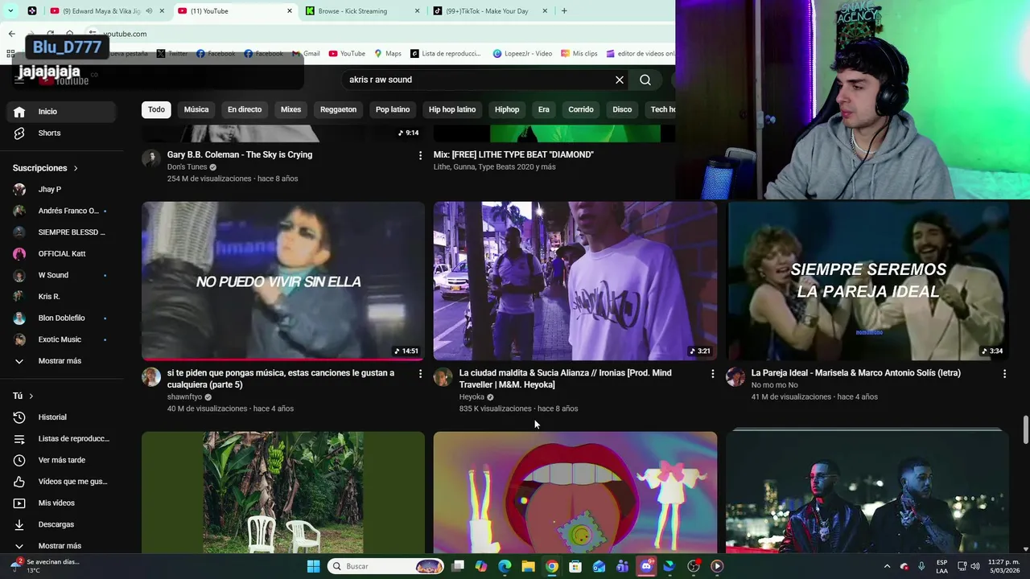Open Videos que me gustan thumbs-up icon
Screen dimensions: 1030x579
[19, 482]
